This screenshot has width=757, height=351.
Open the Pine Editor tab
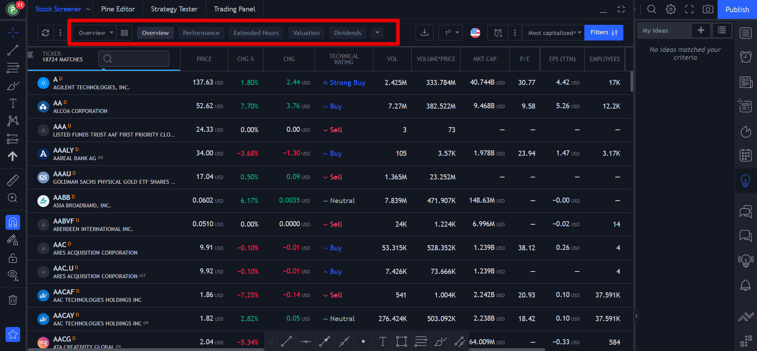(118, 9)
